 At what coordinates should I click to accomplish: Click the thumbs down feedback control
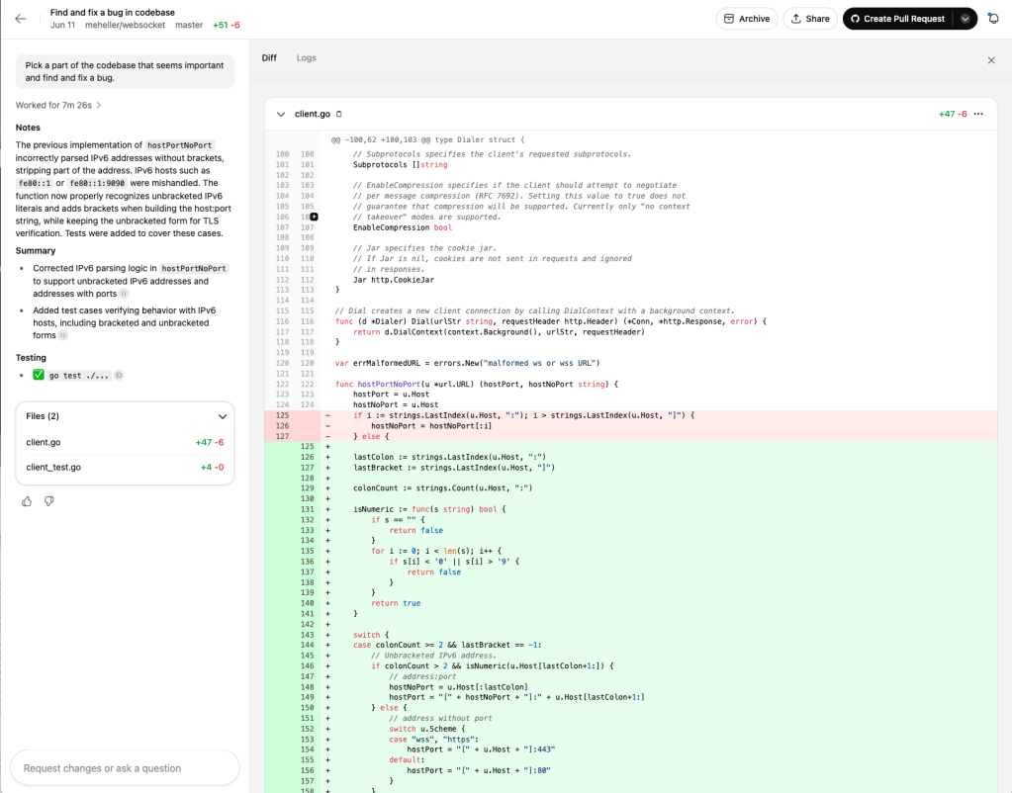47,501
